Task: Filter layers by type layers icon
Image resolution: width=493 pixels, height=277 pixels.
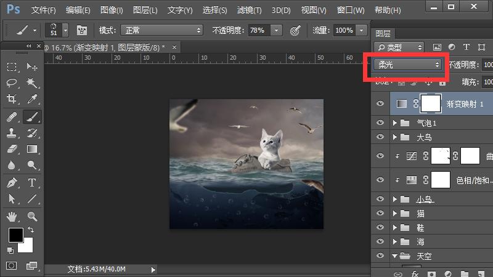Action: (467, 47)
